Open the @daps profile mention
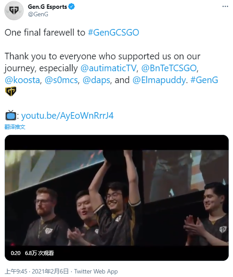Viewport: 233px width, 277px height. pos(96,80)
